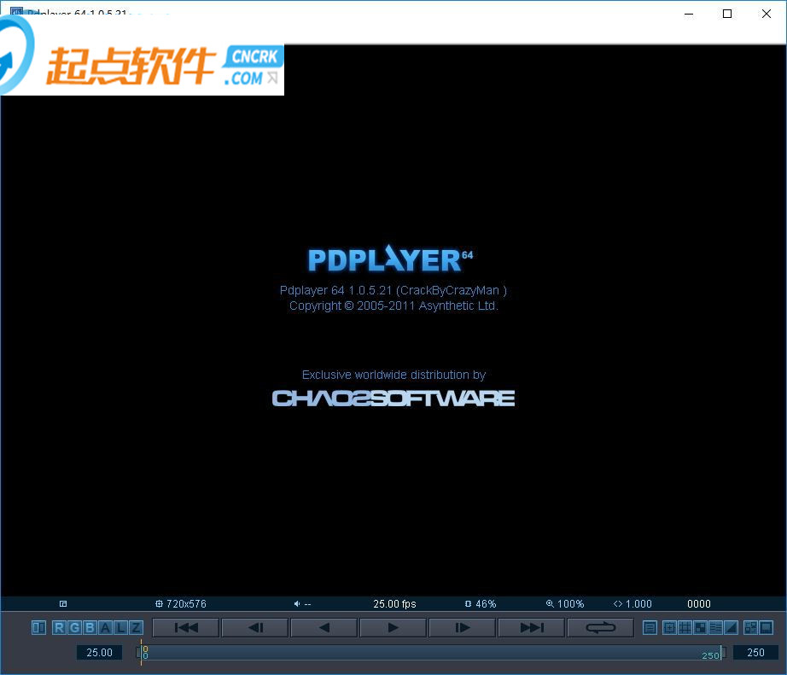
Task: Toggle the G green channel button
Action: pos(75,628)
